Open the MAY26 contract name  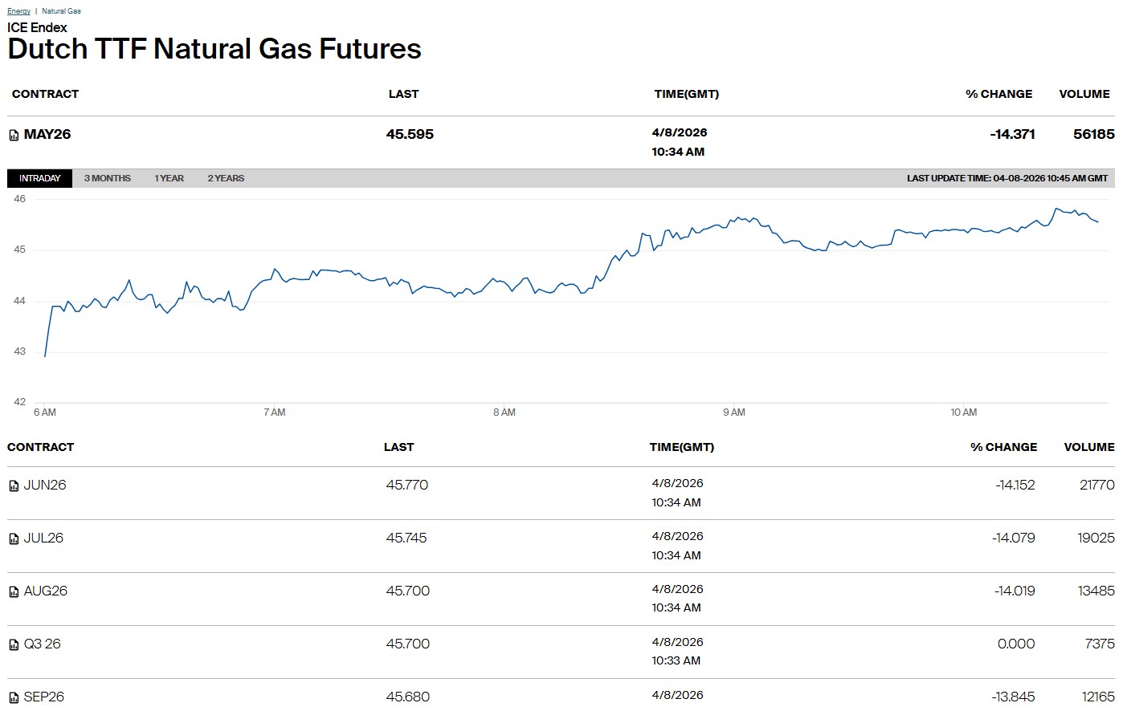coord(47,135)
